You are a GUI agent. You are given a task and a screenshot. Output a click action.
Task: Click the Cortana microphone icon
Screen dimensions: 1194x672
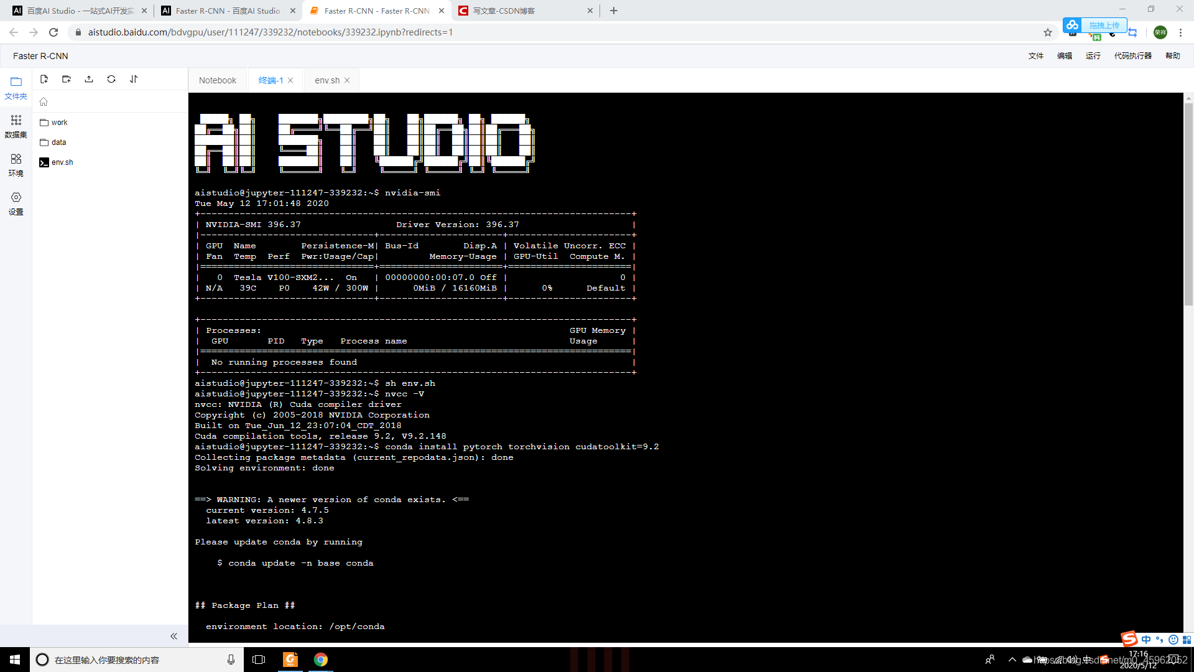231,660
